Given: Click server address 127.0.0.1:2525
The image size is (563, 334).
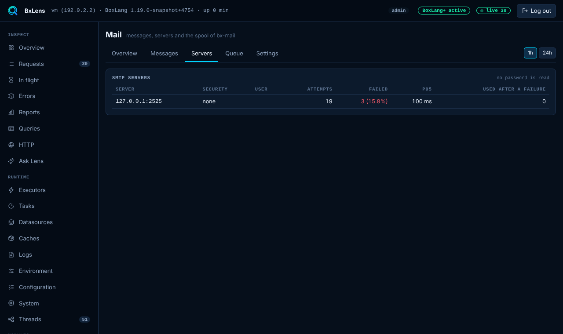Looking at the screenshot, I should pos(139,101).
